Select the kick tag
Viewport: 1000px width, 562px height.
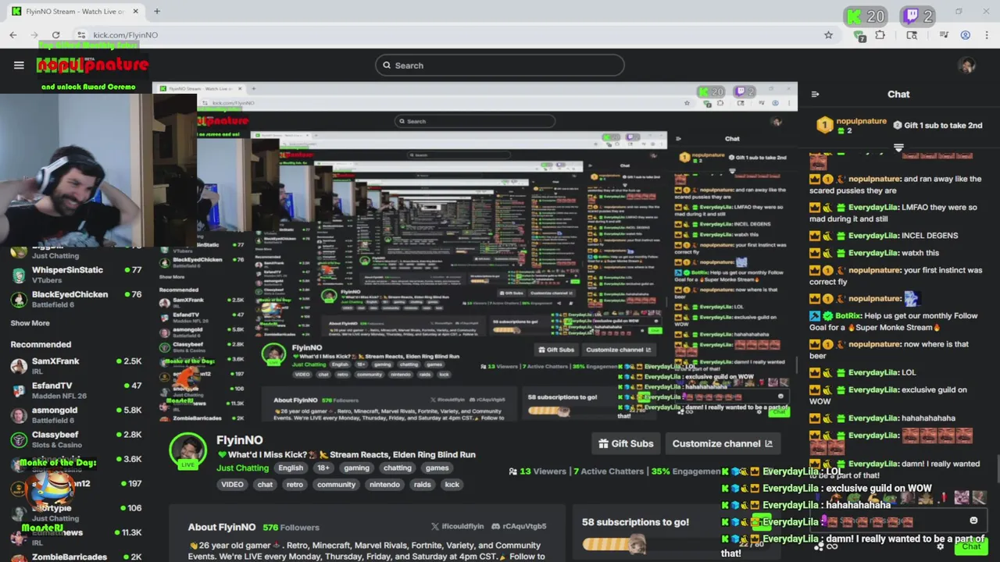tap(452, 485)
